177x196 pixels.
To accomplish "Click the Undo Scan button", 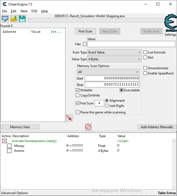I will click(151, 31).
